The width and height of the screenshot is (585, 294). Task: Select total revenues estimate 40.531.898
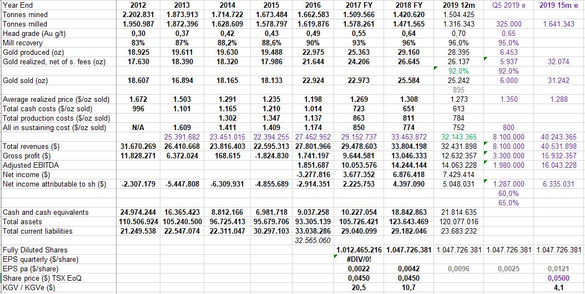pyautogui.click(x=558, y=147)
